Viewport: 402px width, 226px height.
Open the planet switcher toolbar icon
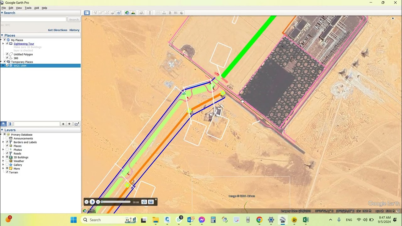click(x=142, y=13)
